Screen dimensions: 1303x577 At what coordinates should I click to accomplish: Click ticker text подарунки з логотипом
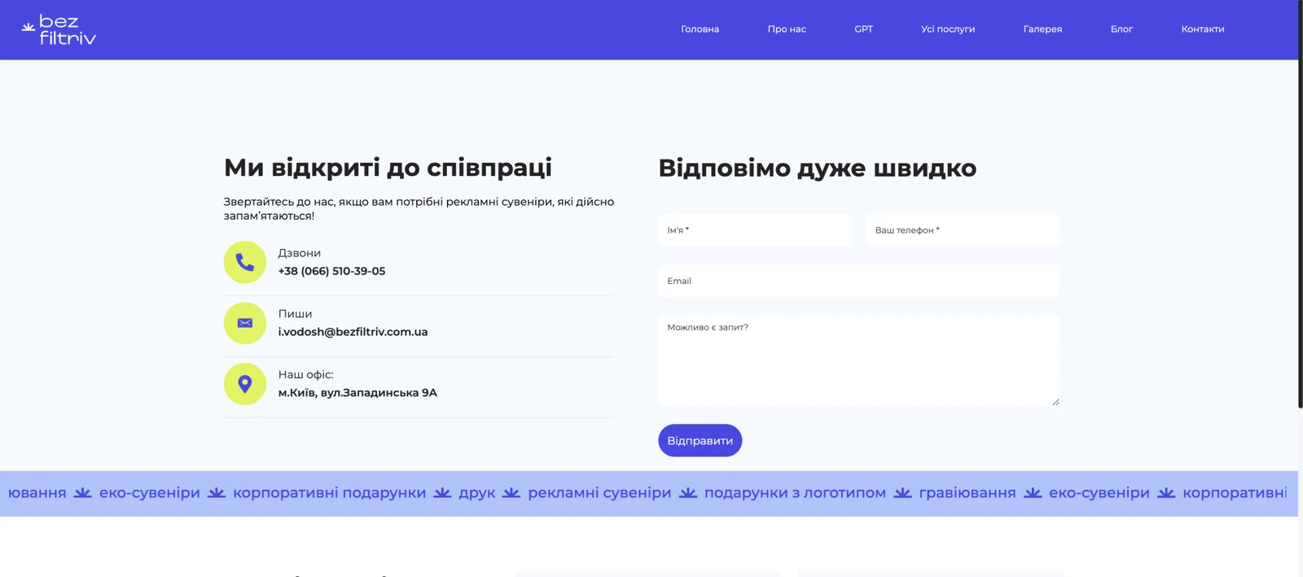[795, 493]
